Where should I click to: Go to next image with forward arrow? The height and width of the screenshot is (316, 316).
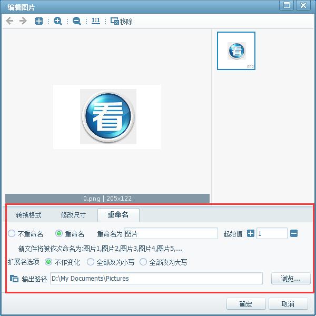point(23,21)
